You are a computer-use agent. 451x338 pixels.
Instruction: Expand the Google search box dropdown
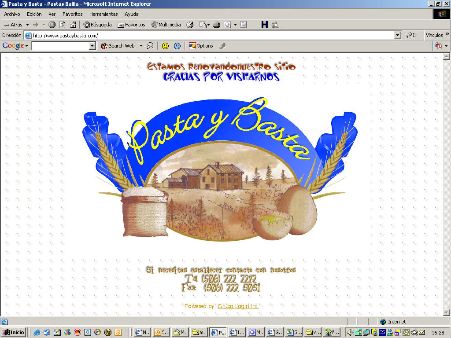(x=92, y=46)
